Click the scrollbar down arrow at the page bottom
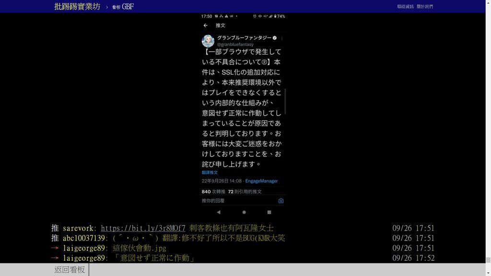Image resolution: width=491 pixels, height=276 pixels. [x=488, y=274]
